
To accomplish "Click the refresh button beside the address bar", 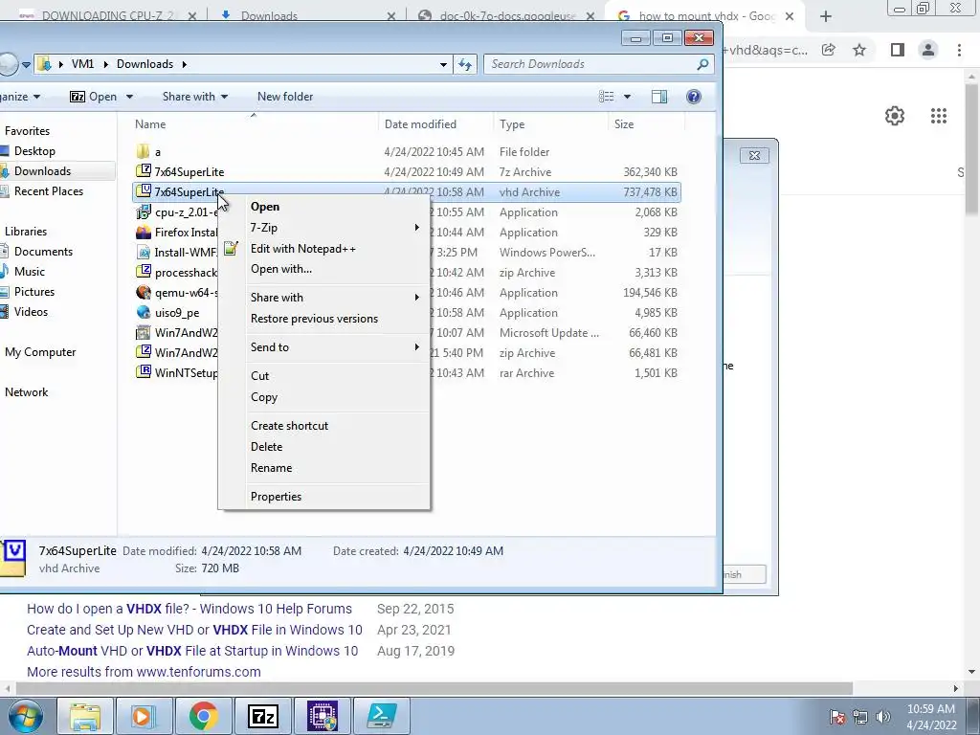I will pyautogui.click(x=465, y=64).
